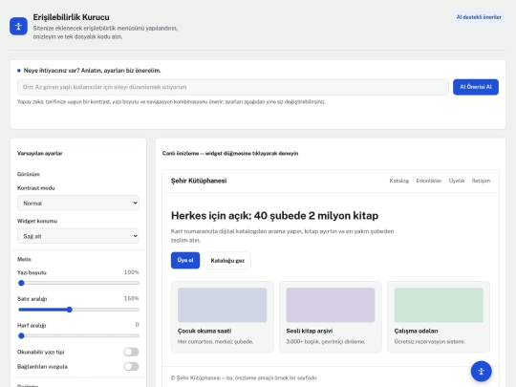Screen dimensions: 516x387
Task: Enable the Bağlantıları vurgula switch
Action: 131,367
